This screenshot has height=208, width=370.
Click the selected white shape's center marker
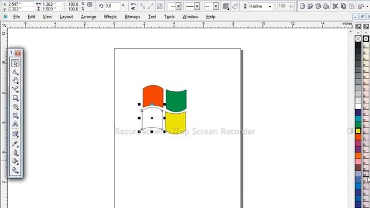(152, 118)
